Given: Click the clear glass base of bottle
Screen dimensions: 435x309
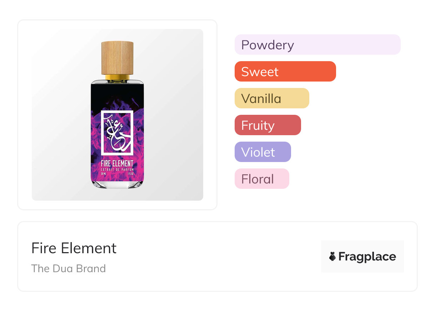Looking at the screenshot, I should click(117, 184).
